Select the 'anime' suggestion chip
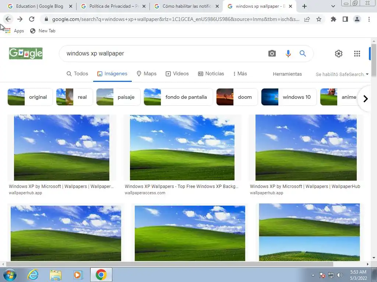377x282 pixels. tap(339, 97)
